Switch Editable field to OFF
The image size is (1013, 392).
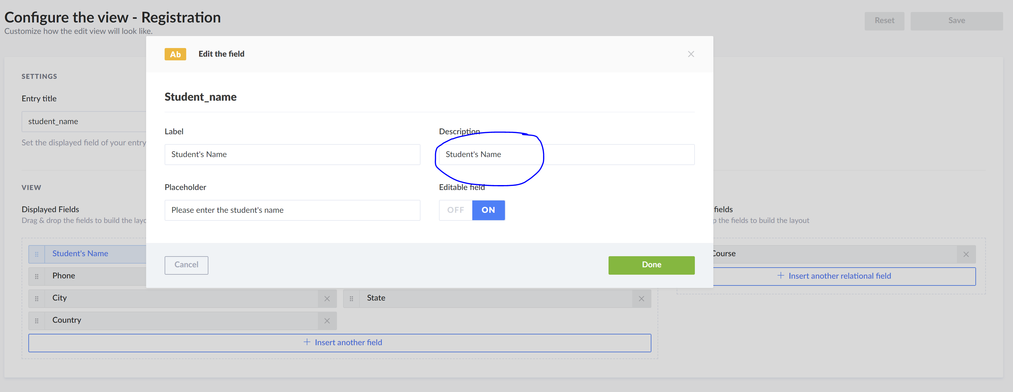coord(455,210)
